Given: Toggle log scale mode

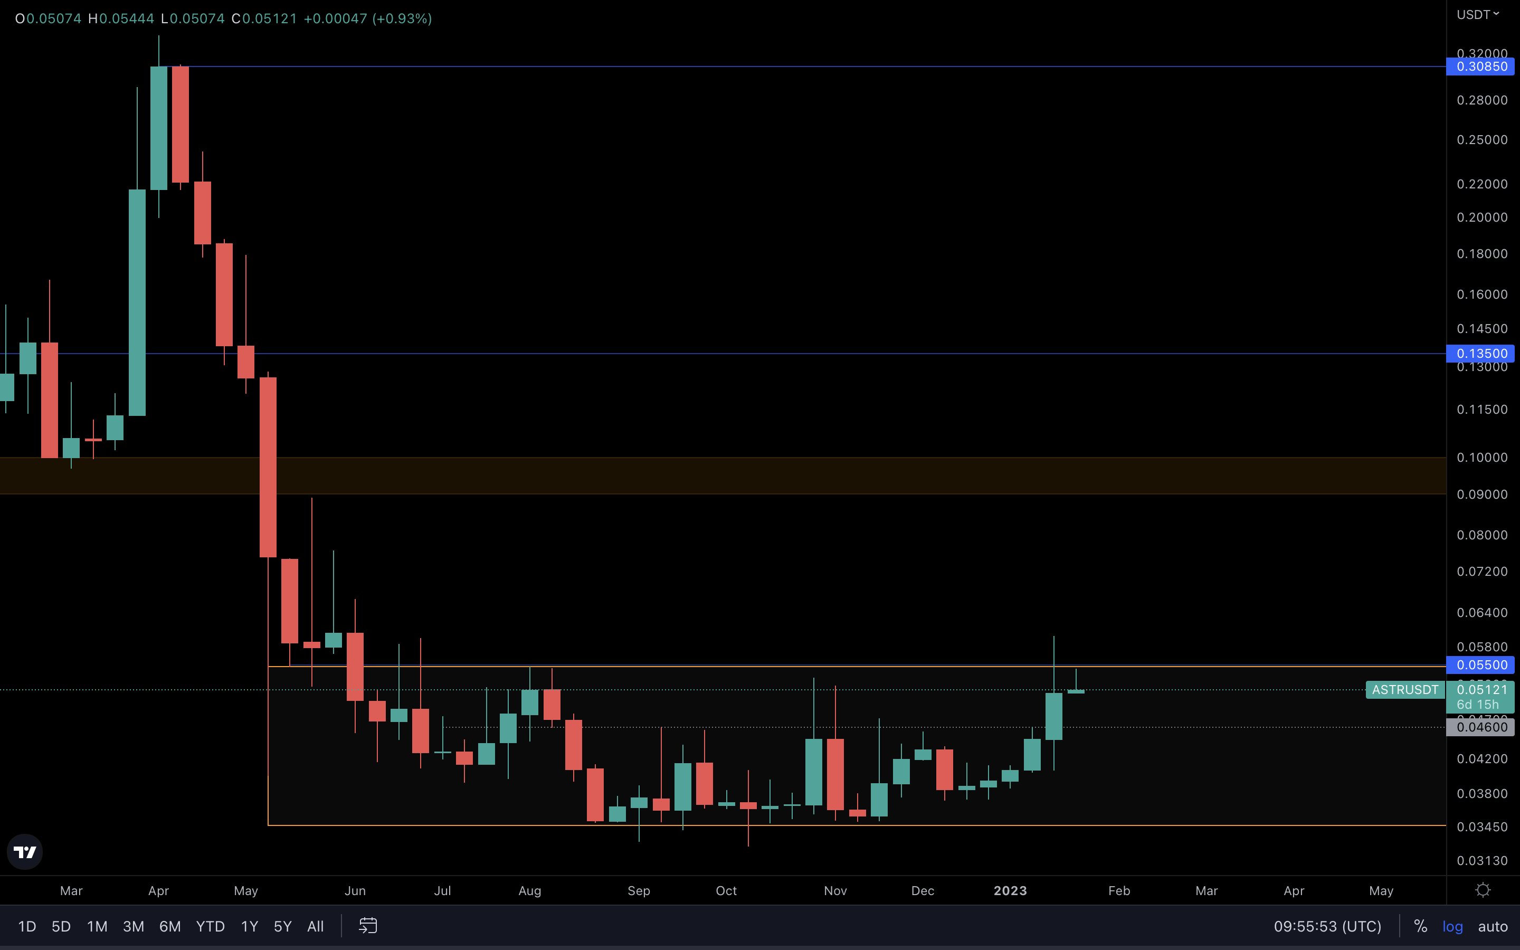Looking at the screenshot, I should (1452, 926).
